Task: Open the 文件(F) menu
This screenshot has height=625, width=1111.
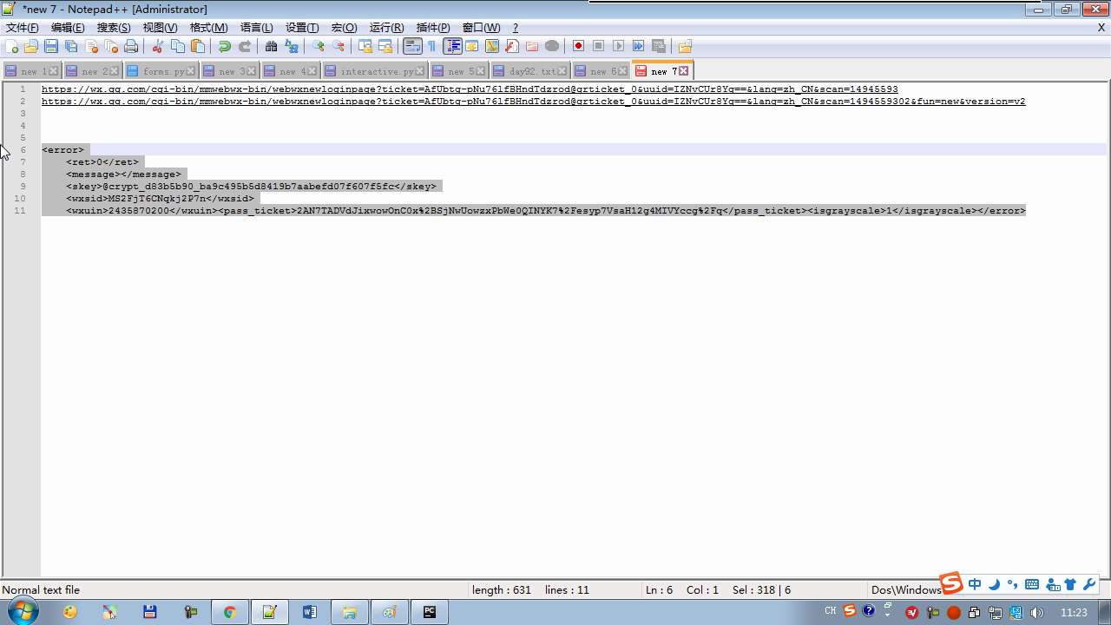Action: point(23,28)
